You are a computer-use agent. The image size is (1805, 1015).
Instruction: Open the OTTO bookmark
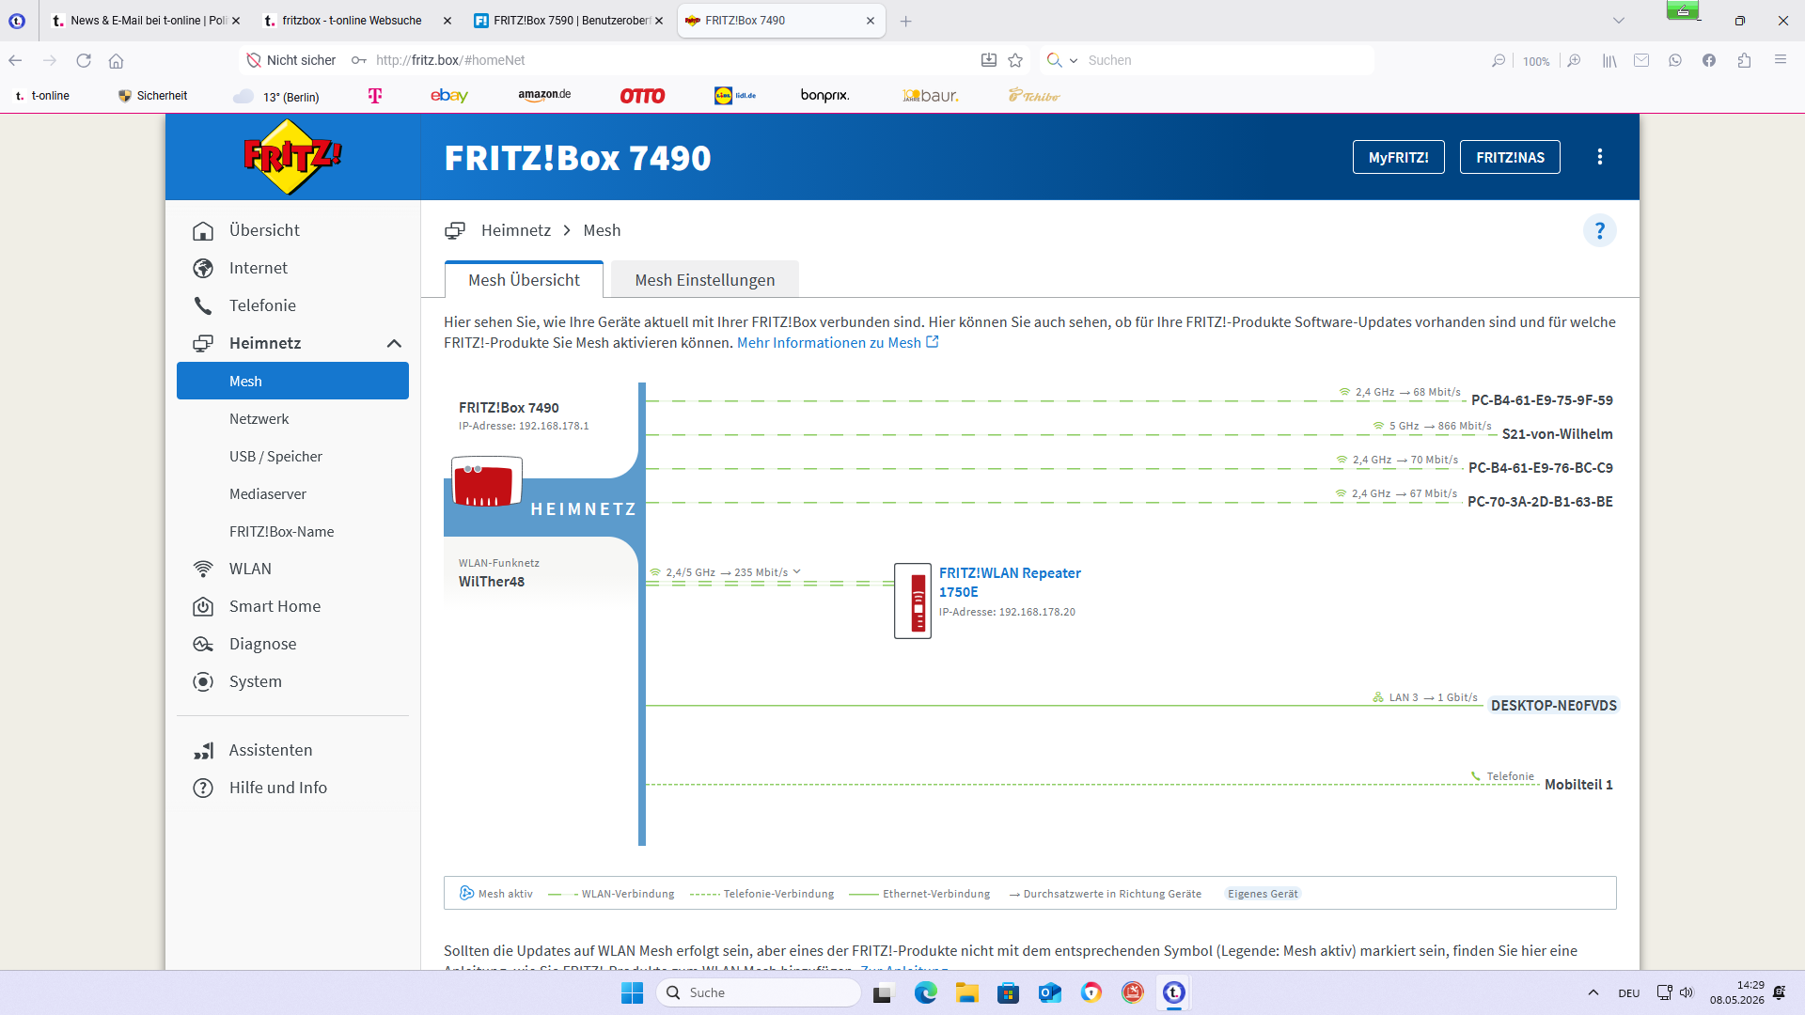tap(642, 96)
